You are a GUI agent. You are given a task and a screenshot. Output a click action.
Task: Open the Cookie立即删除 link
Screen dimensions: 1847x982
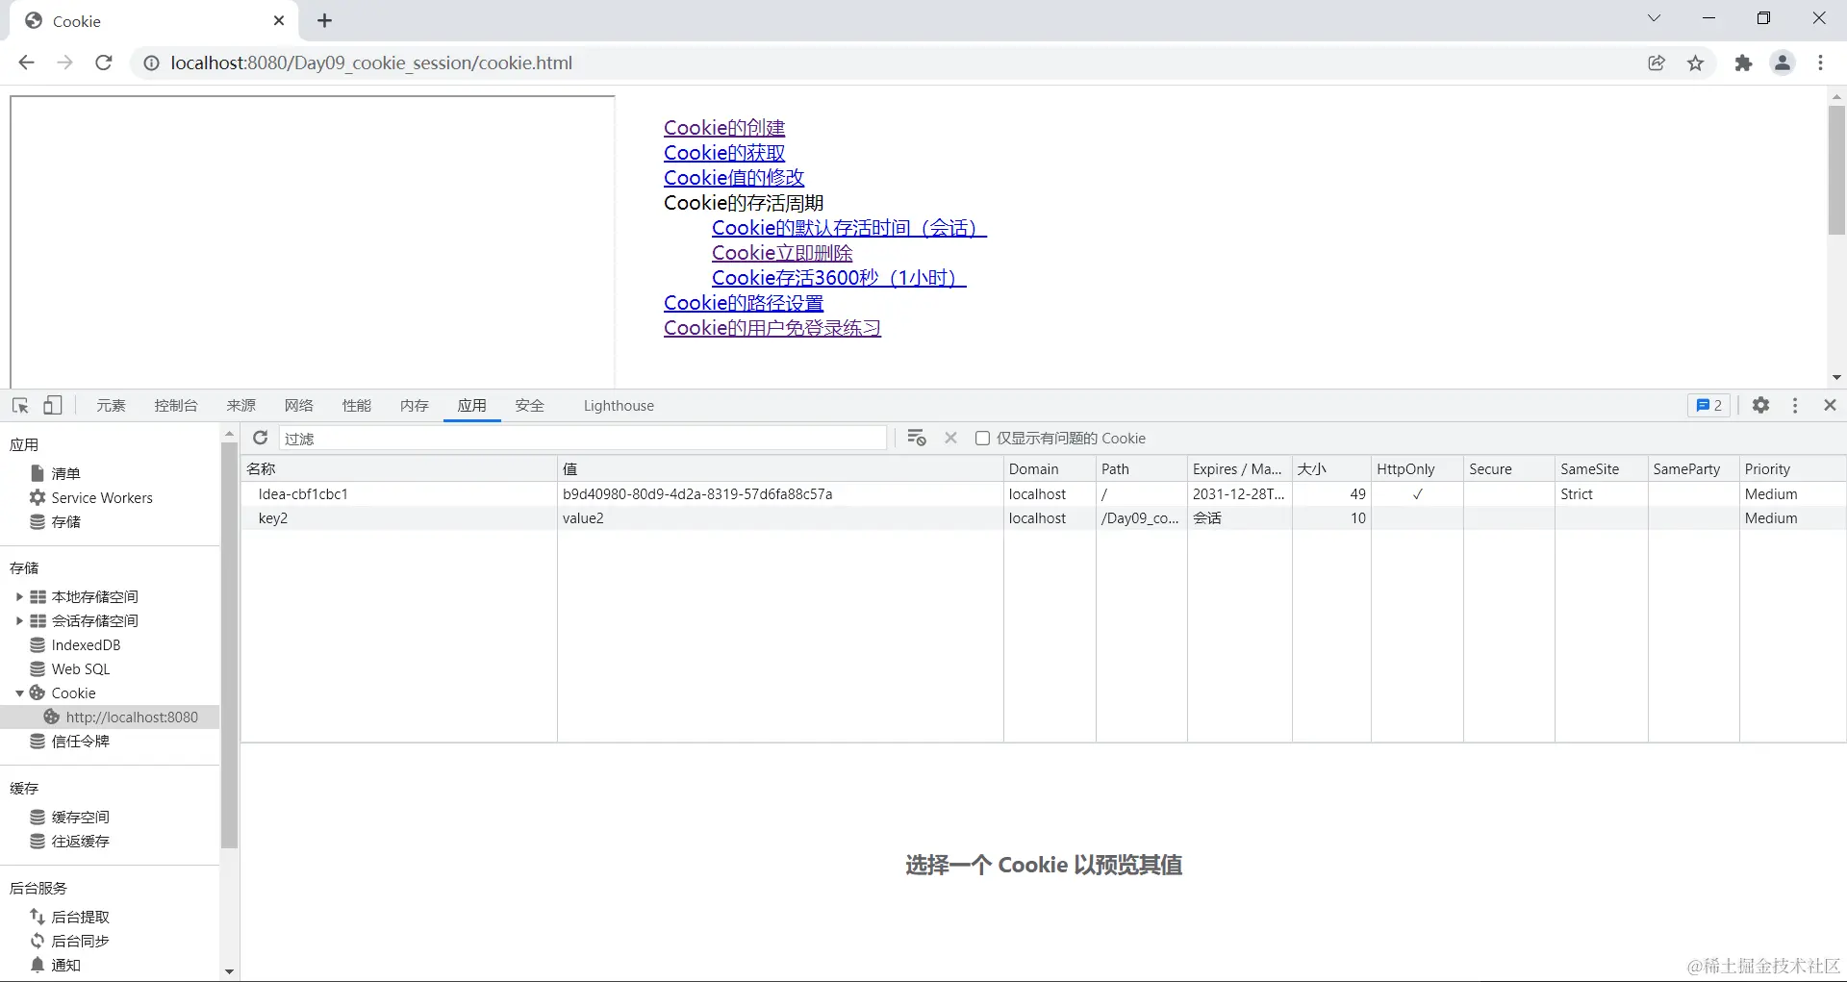point(782,253)
